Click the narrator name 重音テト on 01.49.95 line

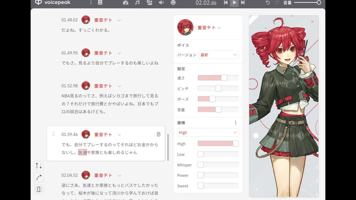[103, 53]
